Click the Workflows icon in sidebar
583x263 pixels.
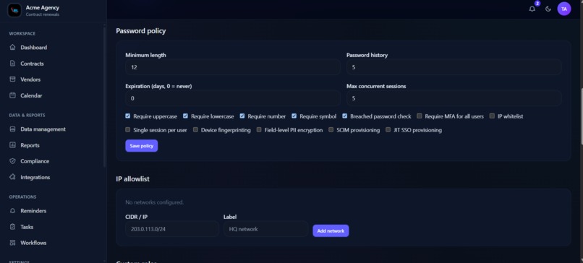12,243
